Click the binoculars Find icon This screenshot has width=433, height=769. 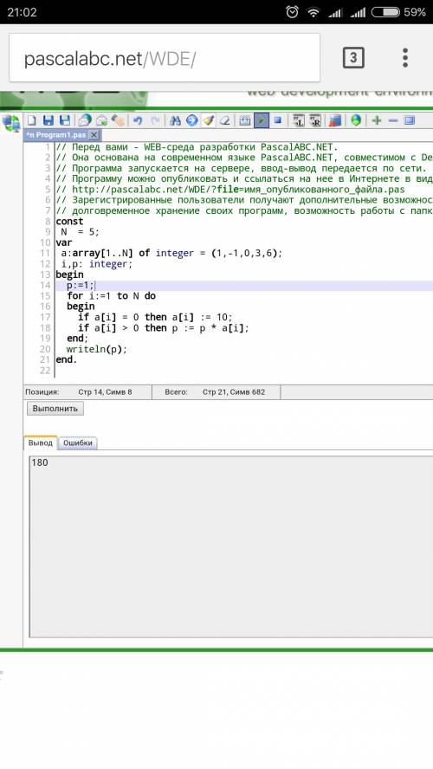tap(175, 120)
